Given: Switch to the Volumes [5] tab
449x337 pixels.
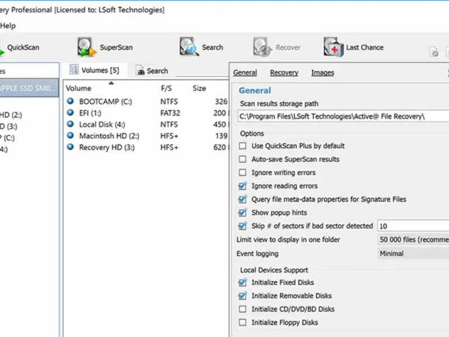Looking at the screenshot, I should point(94,70).
